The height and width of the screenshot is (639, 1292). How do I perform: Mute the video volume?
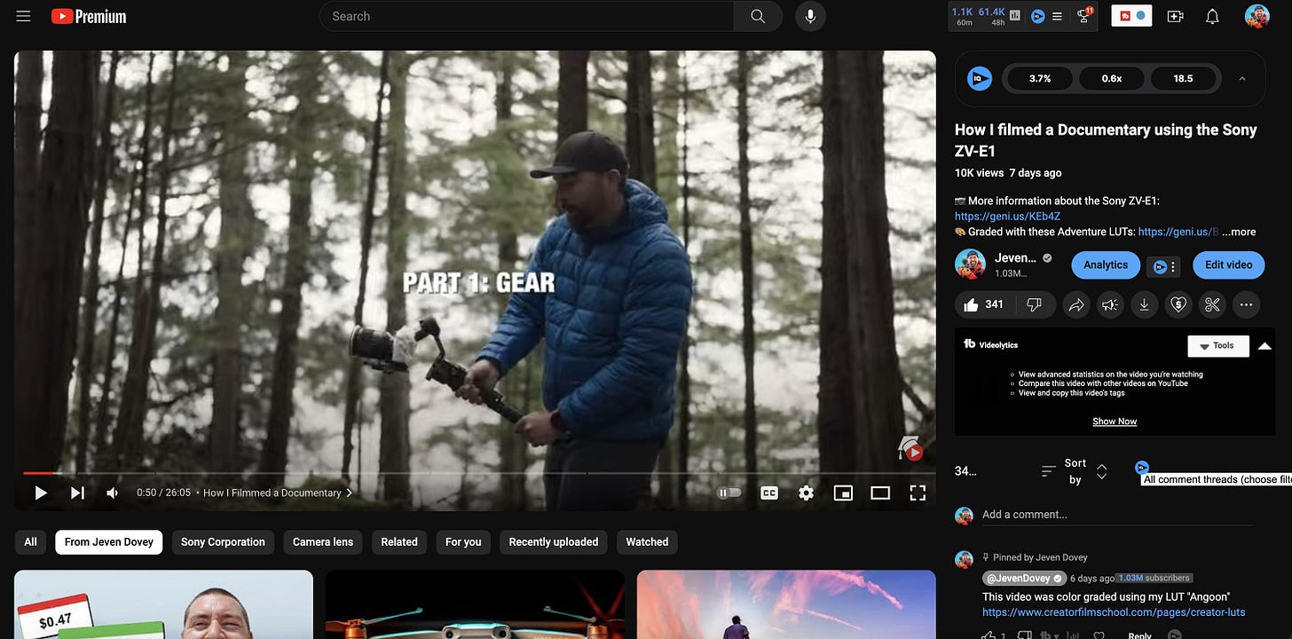point(113,493)
